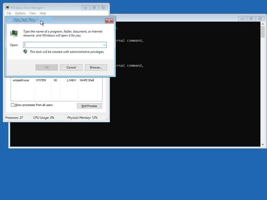Click the WinPE Shell description cell
This screenshot has height=200, width=267.
pyautogui.click(x=87, y=80)
